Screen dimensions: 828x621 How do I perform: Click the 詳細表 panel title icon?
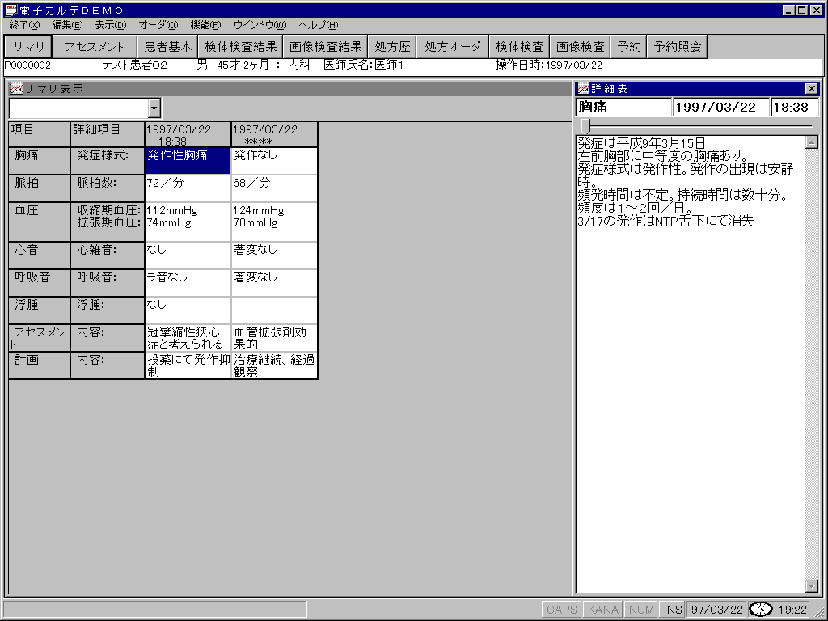[x=583, y=89]
